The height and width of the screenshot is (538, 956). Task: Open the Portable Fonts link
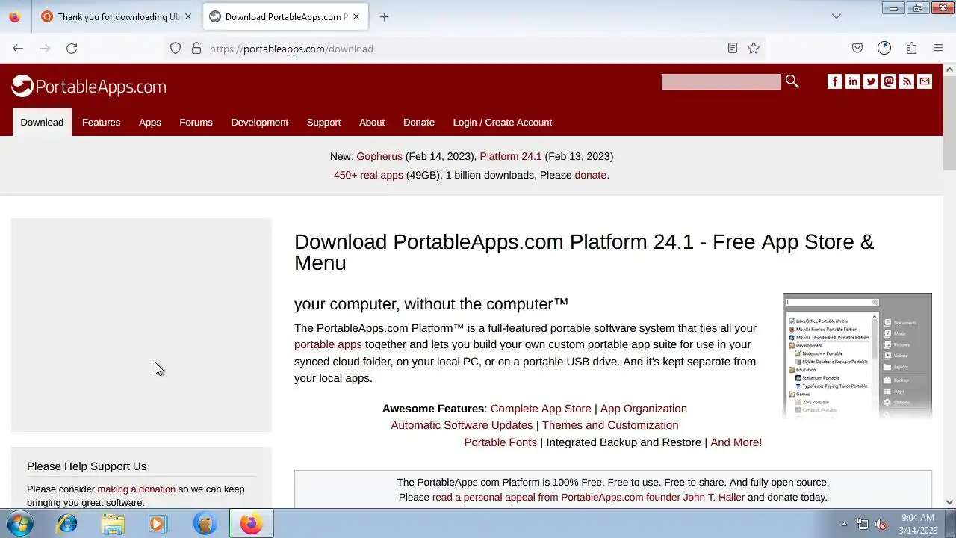click(500, 442)
